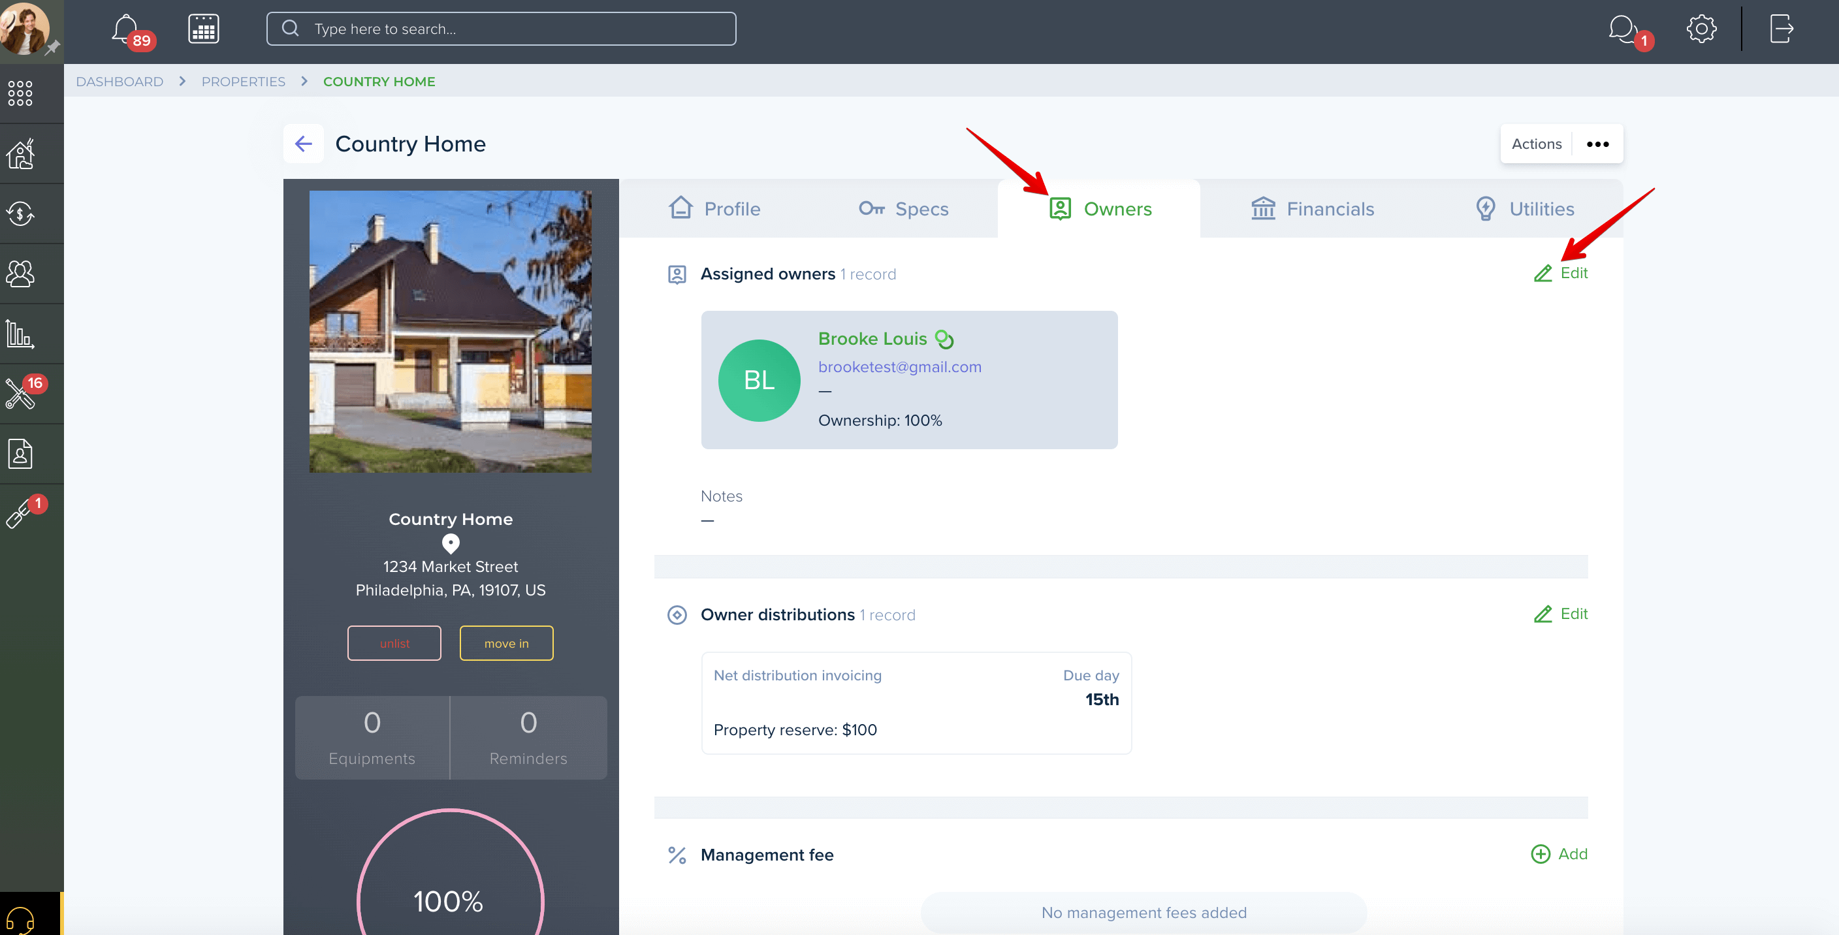Open the documents person-file icon in sidebar
This screenshot has width=1839, height=935.
tap(20, 454)
